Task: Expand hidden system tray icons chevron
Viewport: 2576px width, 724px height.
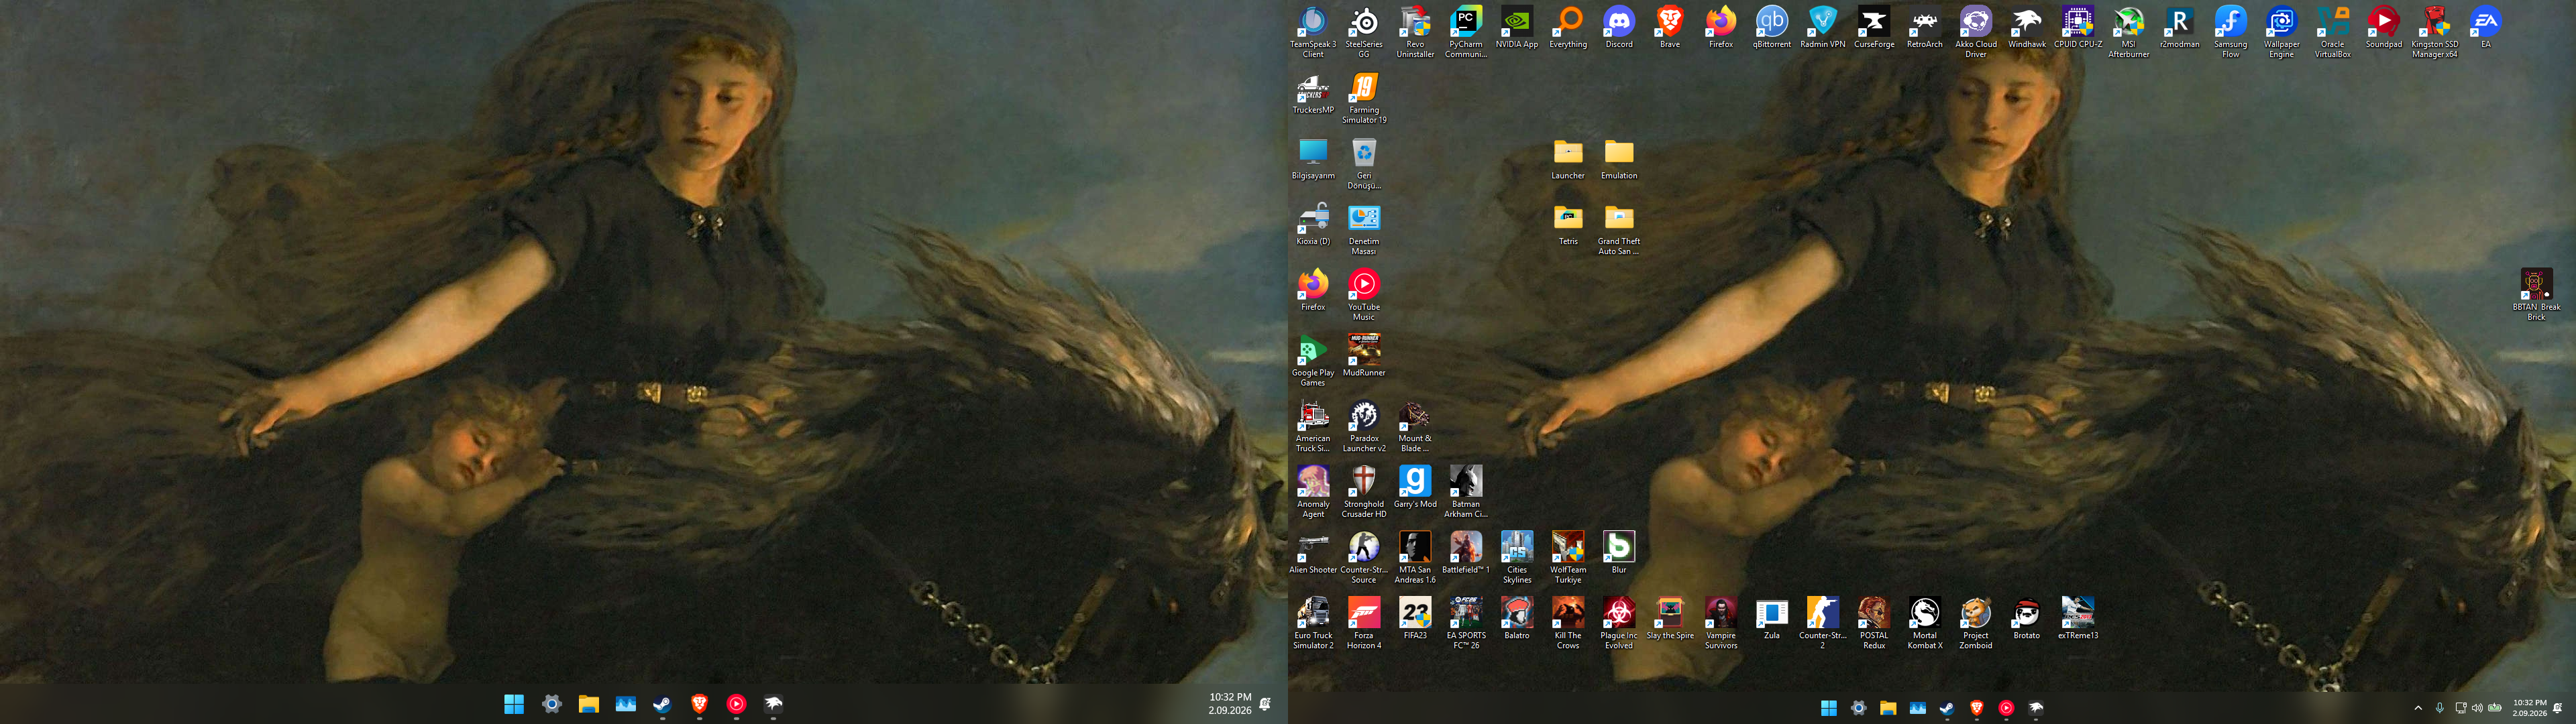Action: pyautogui.click(x=2418, y=708)
